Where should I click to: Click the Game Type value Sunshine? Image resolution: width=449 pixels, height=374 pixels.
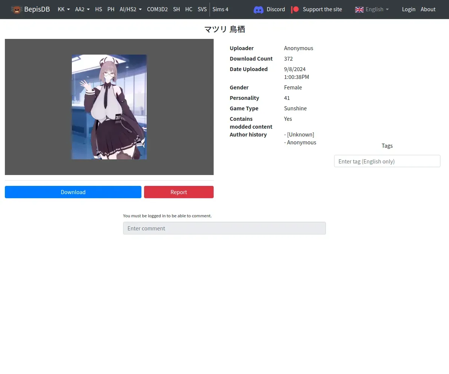(295, 108)
